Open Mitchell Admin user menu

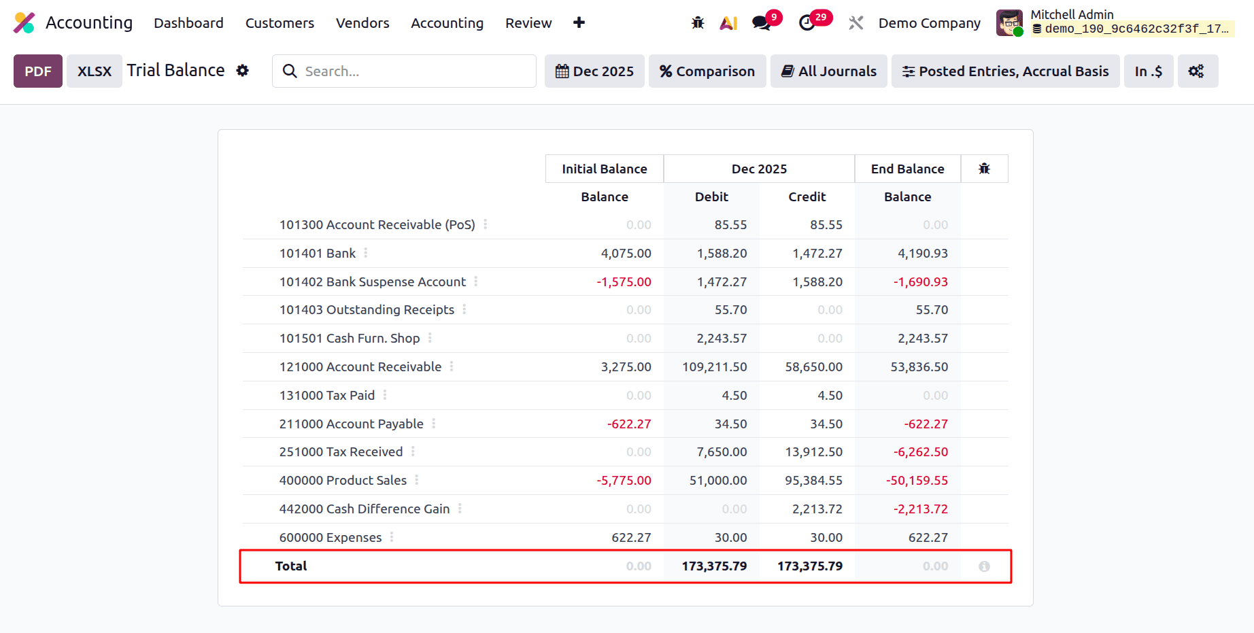click(1114, 23)
